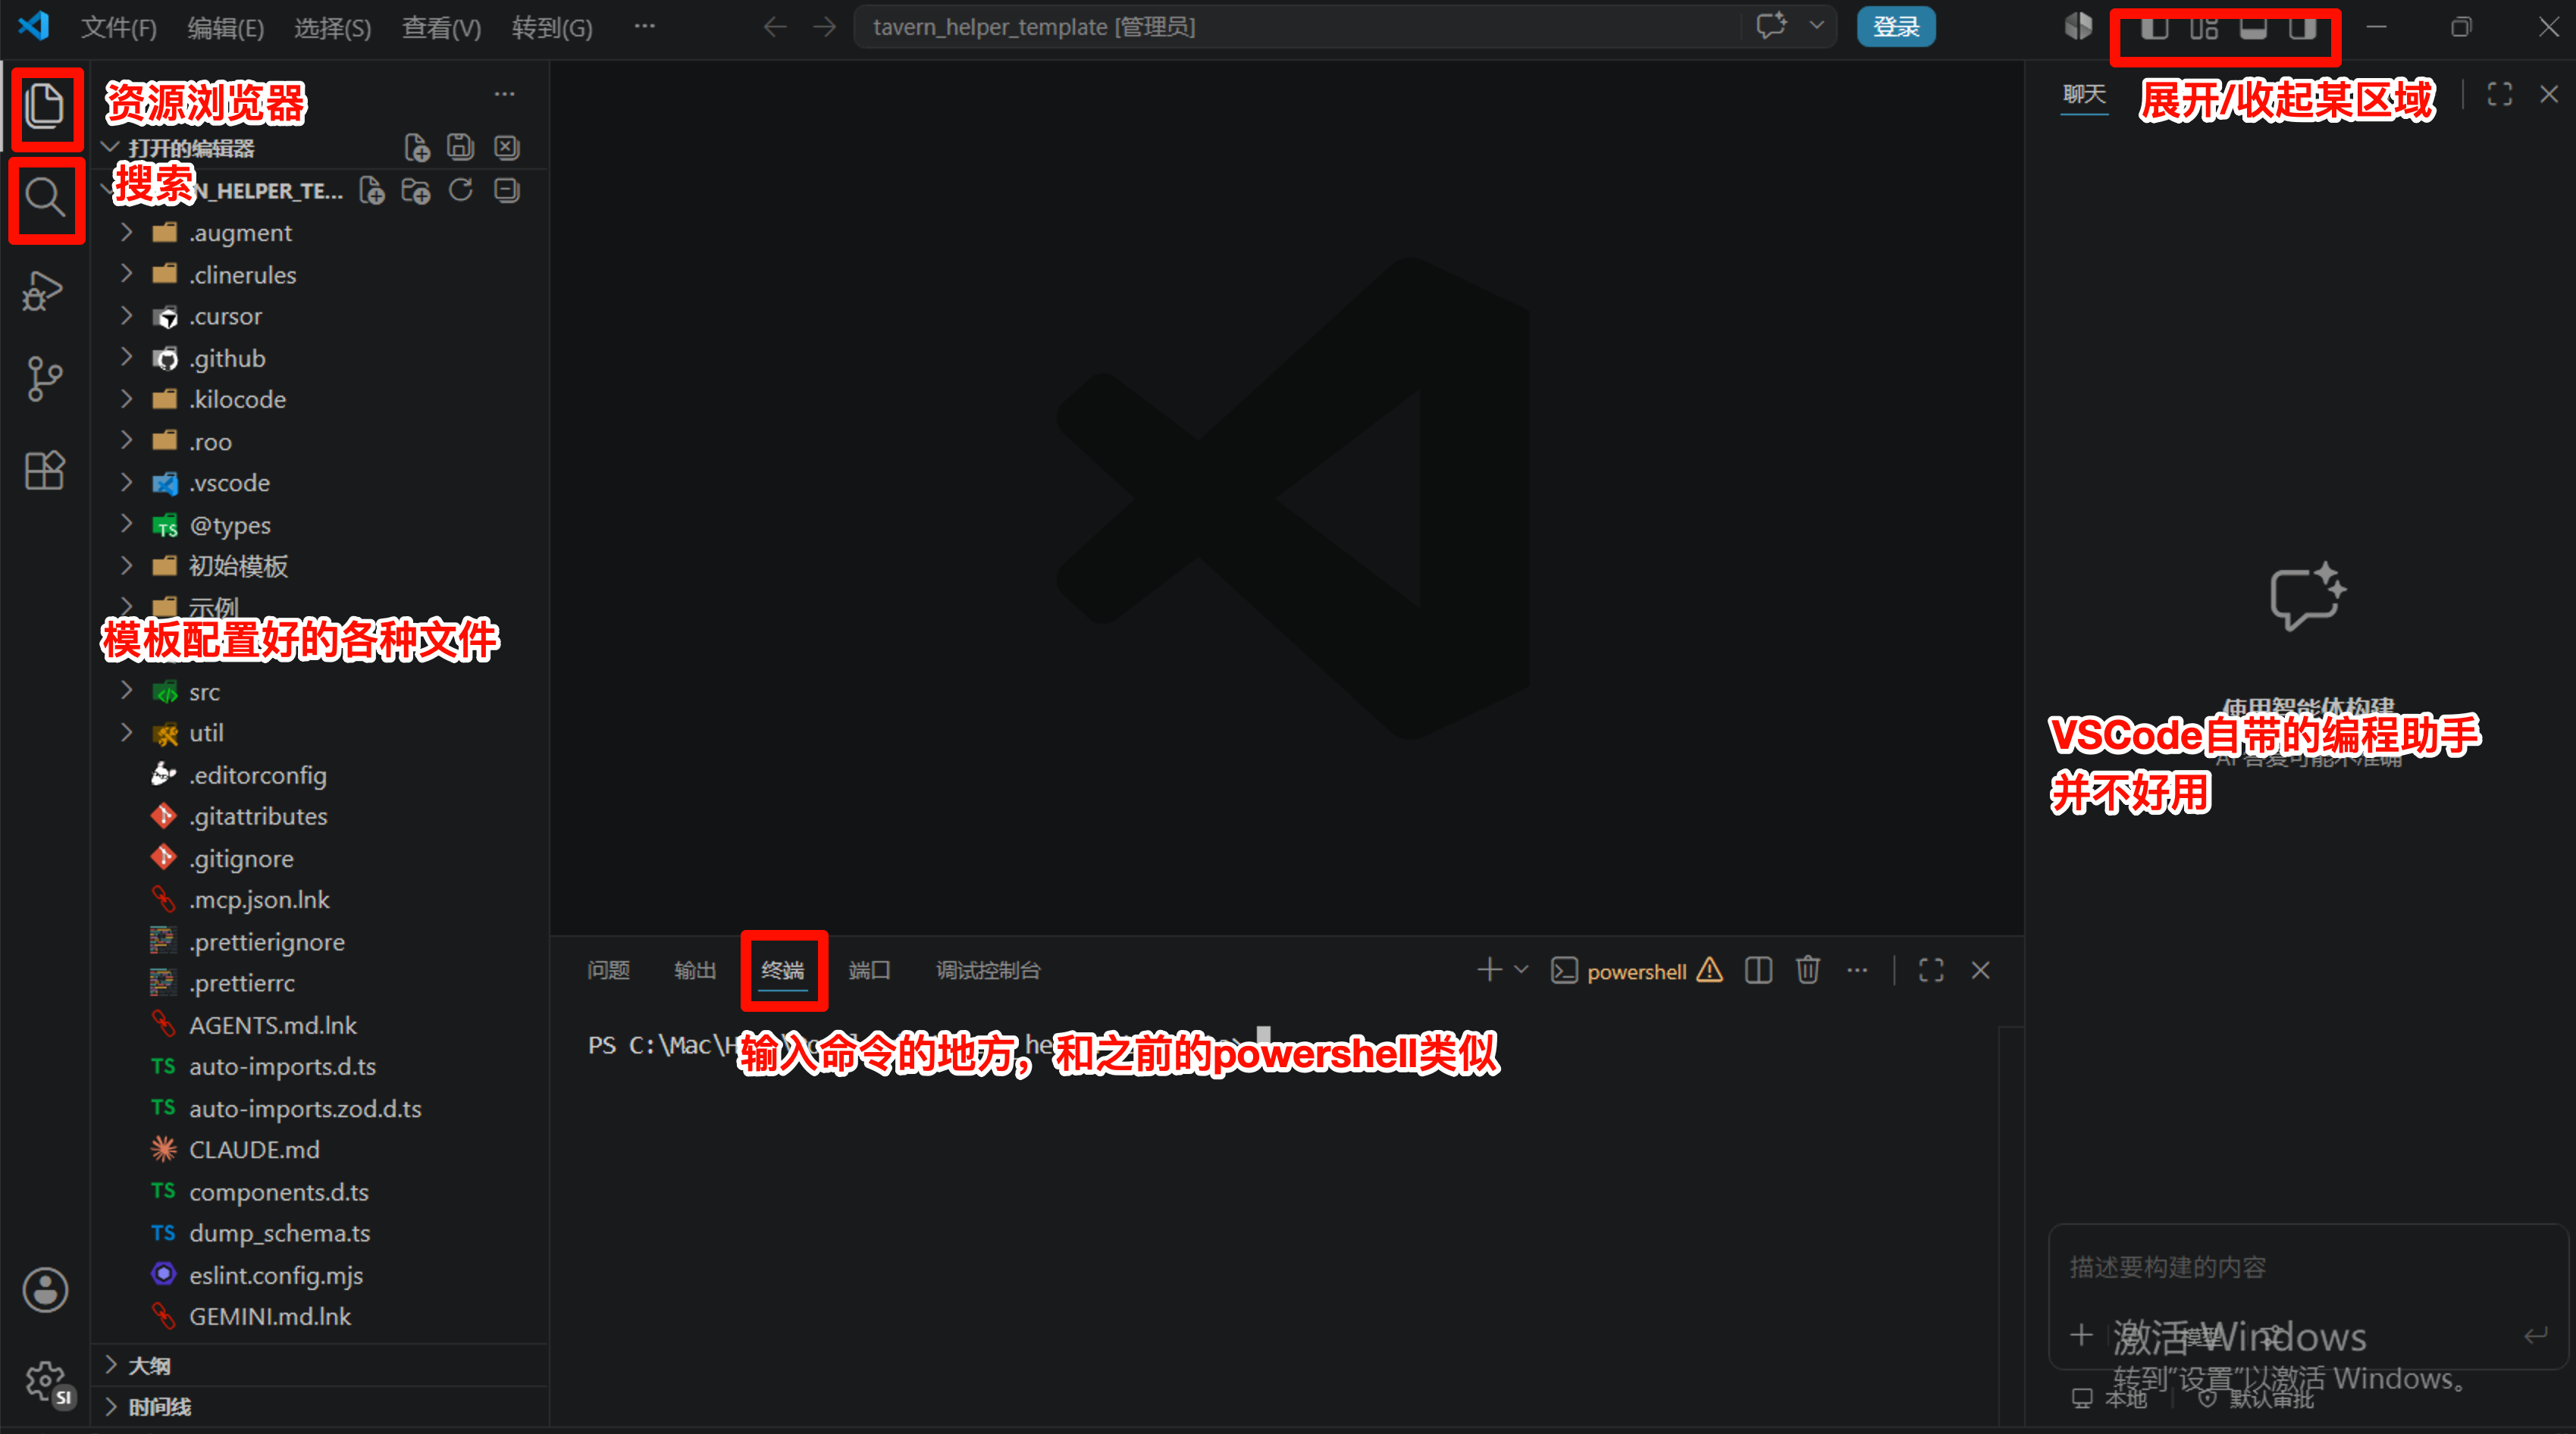This screenshot has width=2576, height=1434.
Task: Open chat icon in command center
Action: [1771, 26]
